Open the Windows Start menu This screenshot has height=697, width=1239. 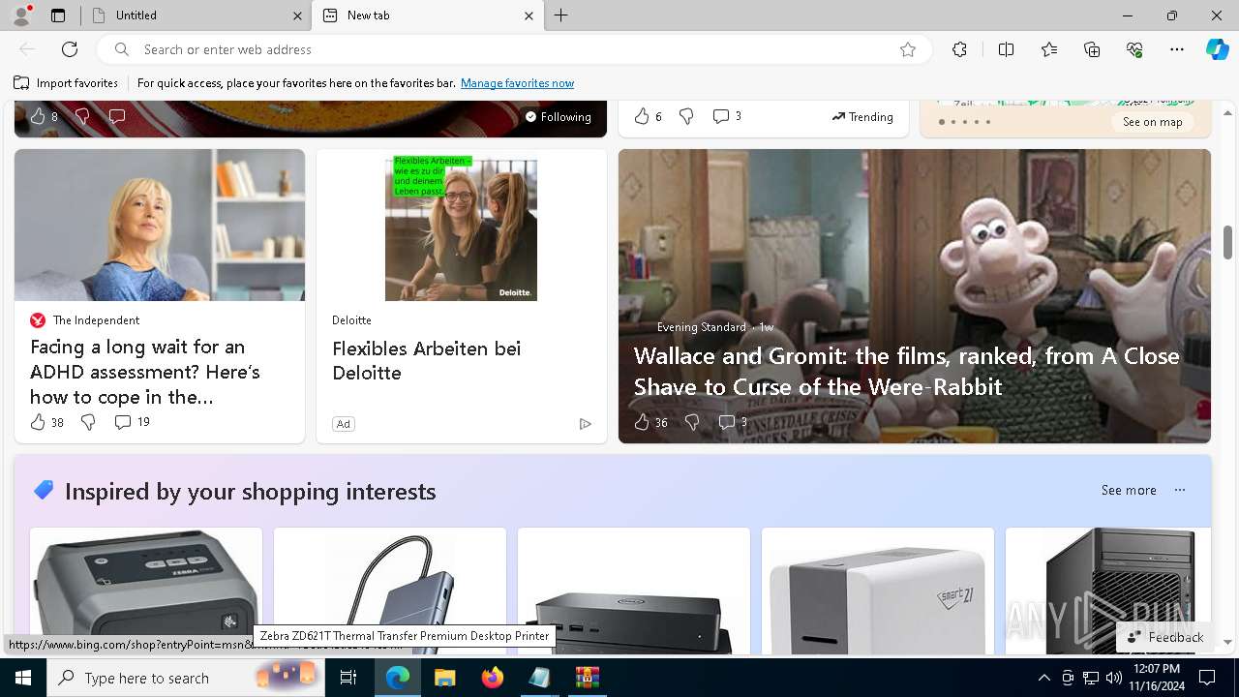pyautogui.click(x=23, y=678)
